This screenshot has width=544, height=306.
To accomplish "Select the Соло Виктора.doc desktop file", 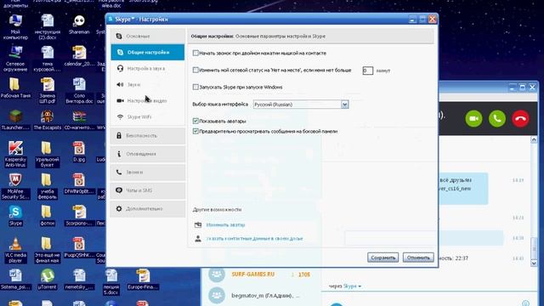I will point(79,91).
